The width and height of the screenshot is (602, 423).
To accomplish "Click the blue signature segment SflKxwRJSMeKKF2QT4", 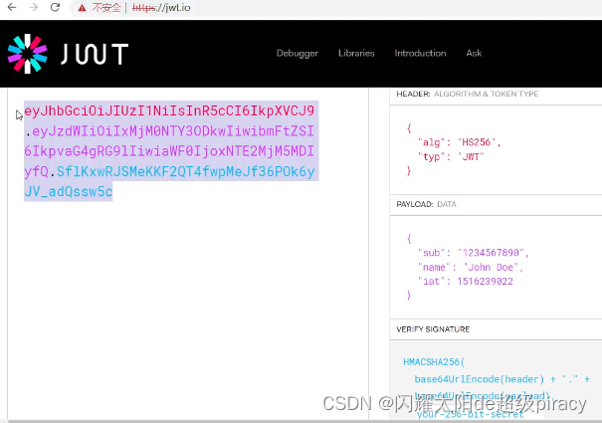I will point(186,171).
